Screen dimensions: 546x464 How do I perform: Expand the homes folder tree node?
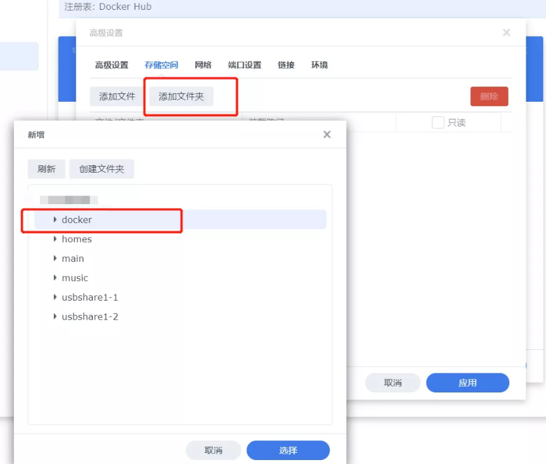(55, 239)
